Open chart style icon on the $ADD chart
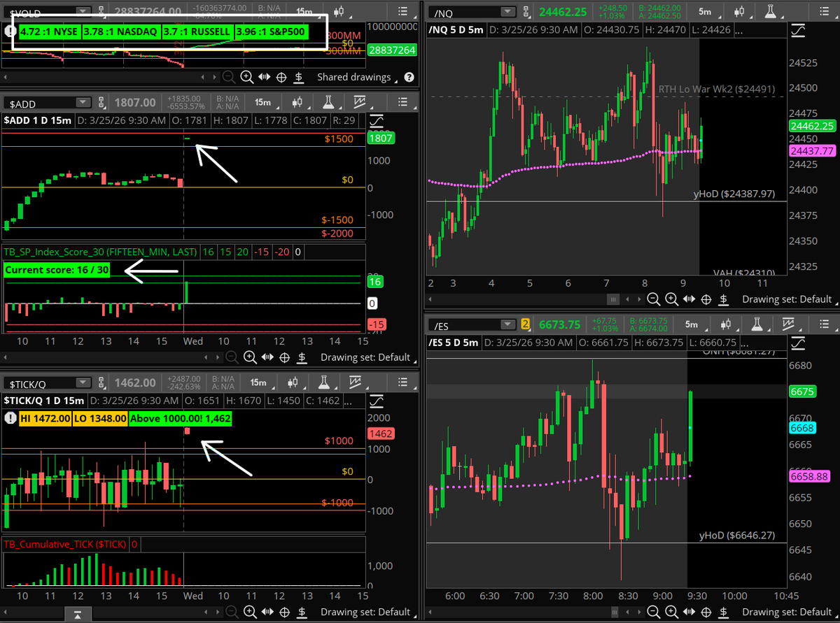The width and height of the screenshot is (840, 623). click(299, 103)
